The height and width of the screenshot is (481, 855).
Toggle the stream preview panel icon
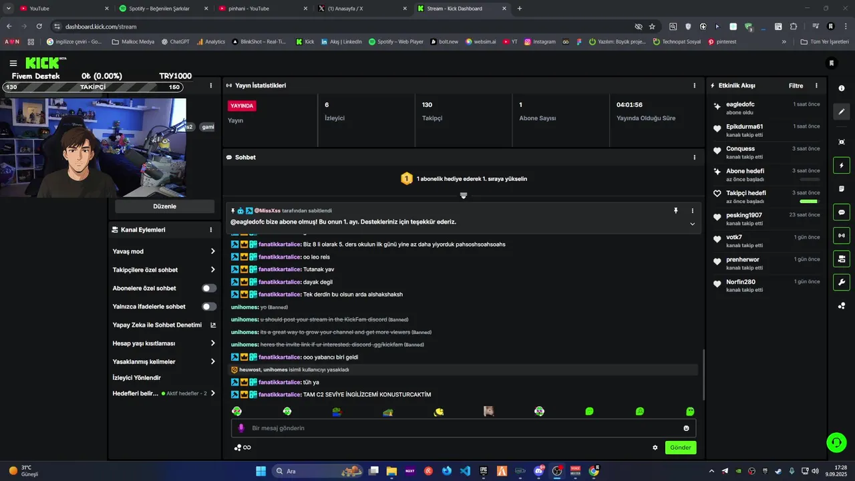click(x=842, y=259)
